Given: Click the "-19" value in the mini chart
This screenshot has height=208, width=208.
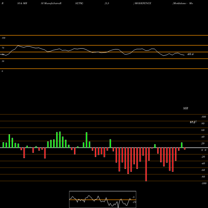Looking at the screenshot, I should coord(134,202).
